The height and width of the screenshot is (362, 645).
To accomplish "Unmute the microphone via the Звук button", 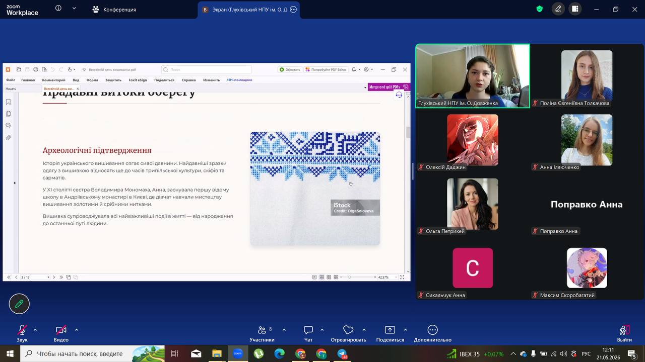I will [22, 333].
